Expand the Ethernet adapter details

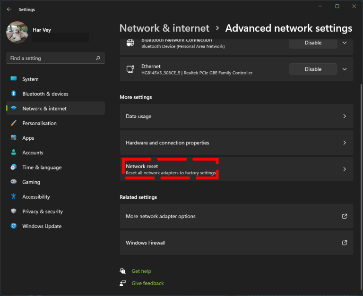click(345, 69)
